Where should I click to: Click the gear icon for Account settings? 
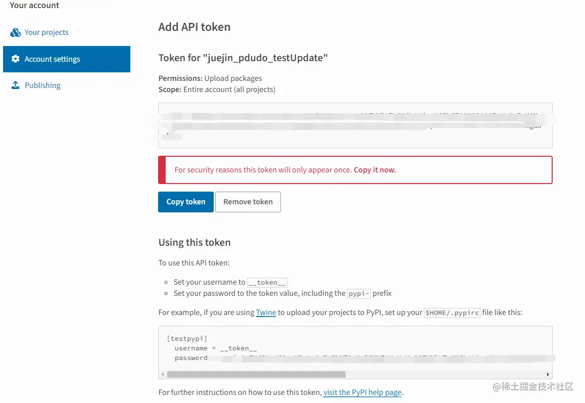pos(16,59)
